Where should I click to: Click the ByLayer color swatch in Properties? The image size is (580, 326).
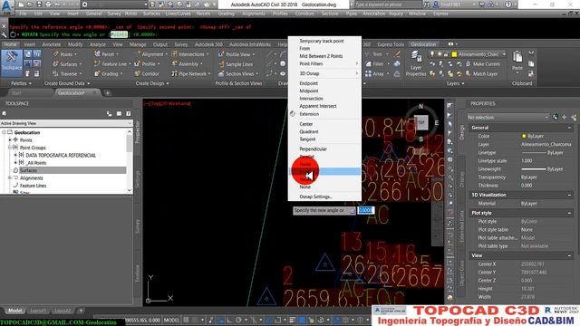tap(524, 136)
